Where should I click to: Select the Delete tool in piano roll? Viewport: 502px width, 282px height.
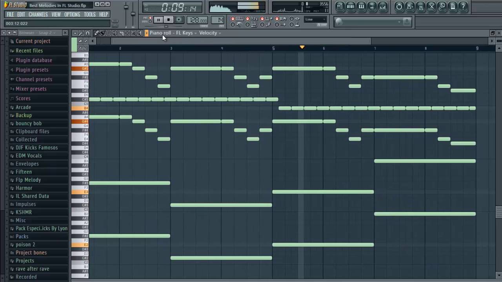(109, 33)
